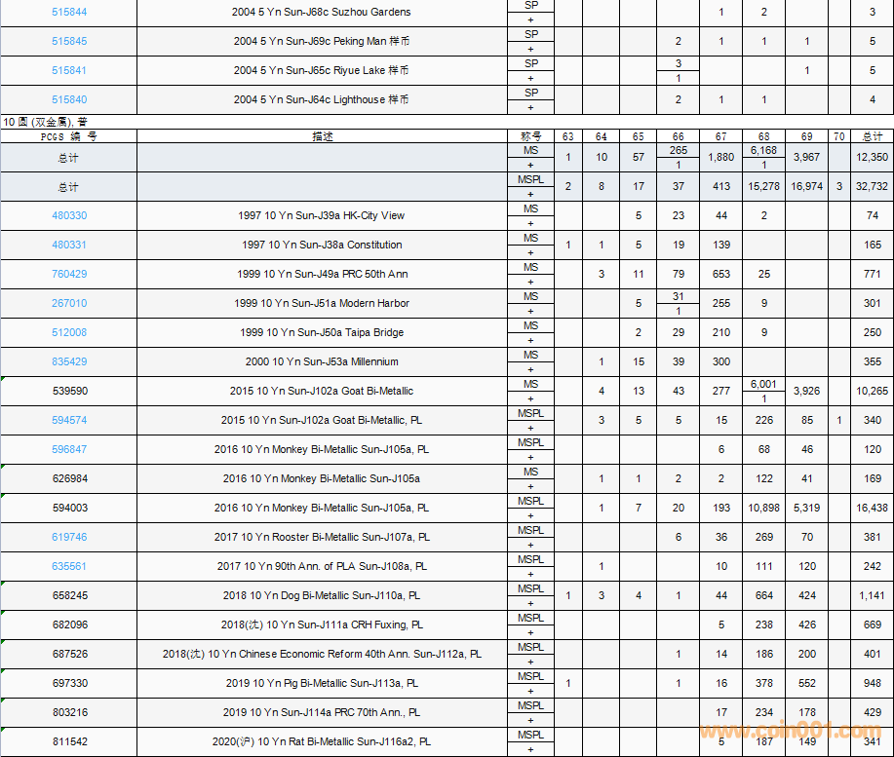Follow link 635561 for 90th Ann. PLA
Viewport: 894px width, 757px height.
(68, 566)
